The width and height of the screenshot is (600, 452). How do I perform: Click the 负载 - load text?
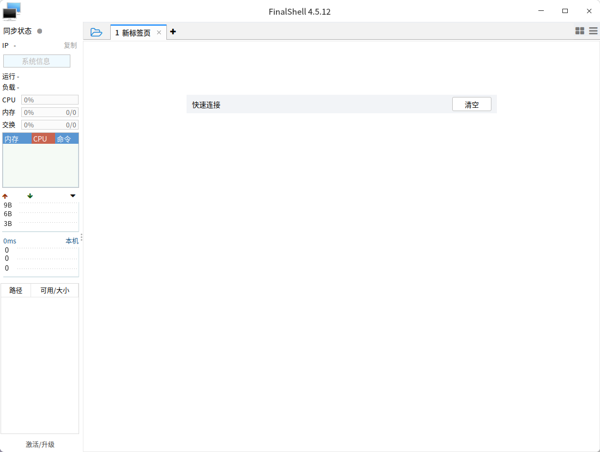pos(11,87)
